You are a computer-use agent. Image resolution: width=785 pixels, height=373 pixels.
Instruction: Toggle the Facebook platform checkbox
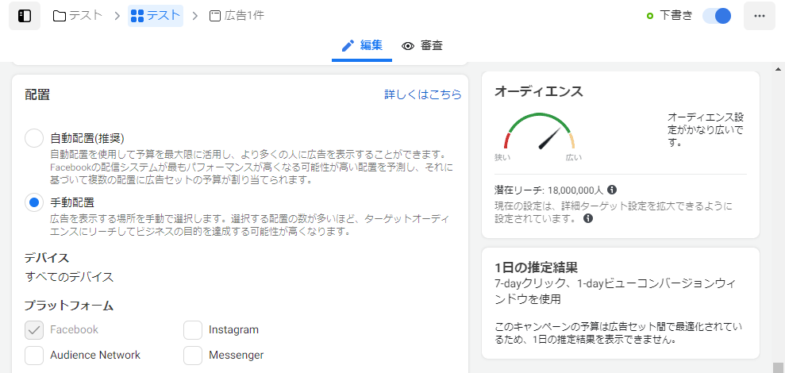[34, 330]
